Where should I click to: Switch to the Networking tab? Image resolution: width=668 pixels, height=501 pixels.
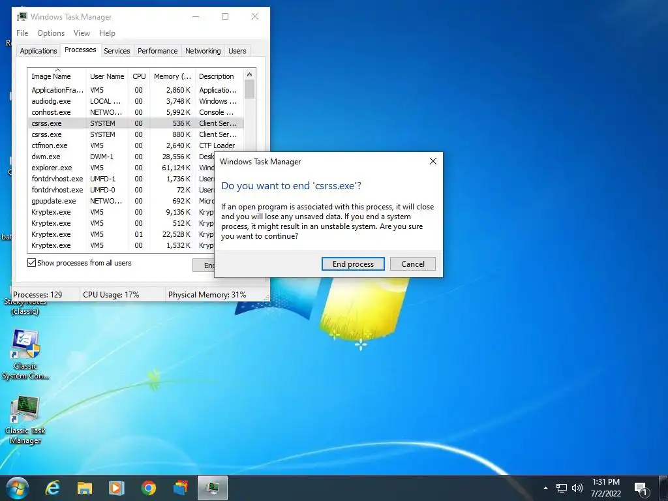coord(203,51)
